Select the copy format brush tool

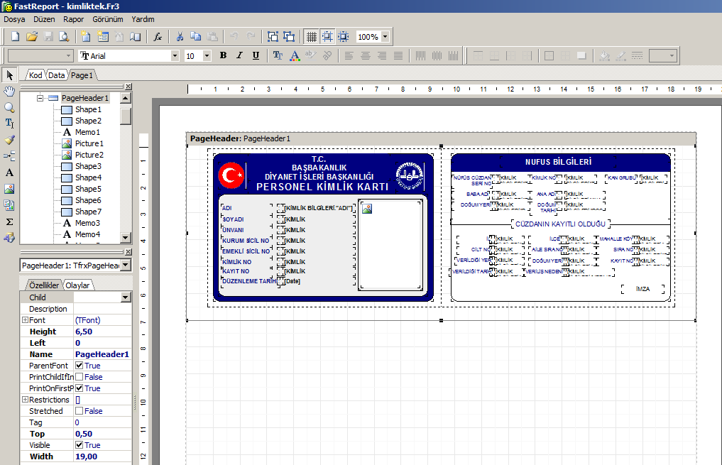pyautogui.click(x=9, y=139)
